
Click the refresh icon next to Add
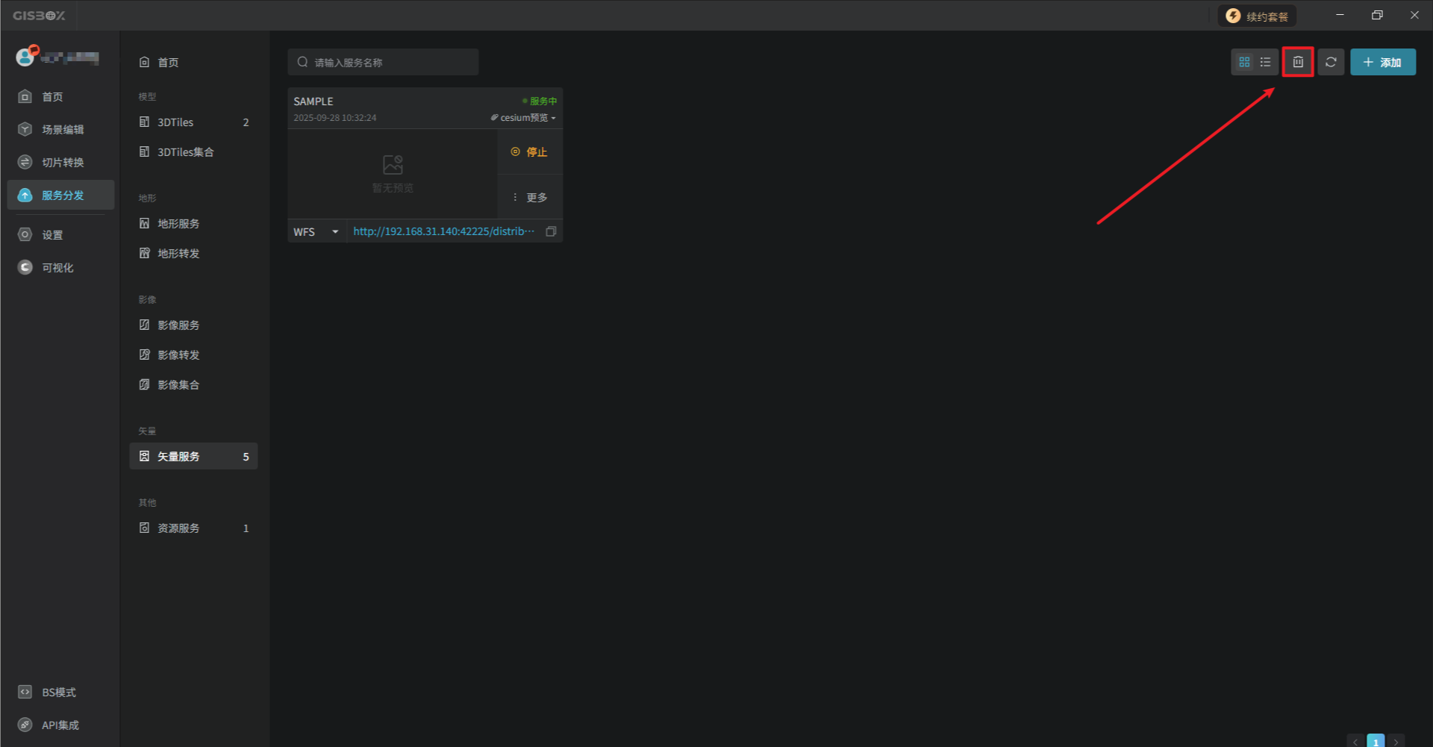point(1331,62)
